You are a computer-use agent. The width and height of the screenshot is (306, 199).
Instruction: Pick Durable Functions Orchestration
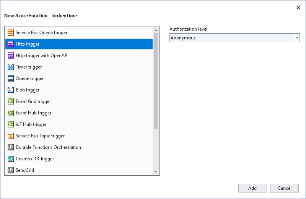79,147
